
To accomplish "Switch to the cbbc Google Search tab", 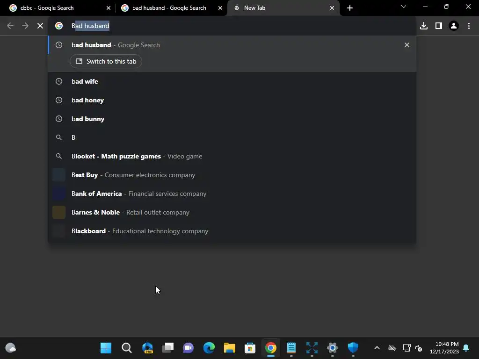I will pos(59,8).
